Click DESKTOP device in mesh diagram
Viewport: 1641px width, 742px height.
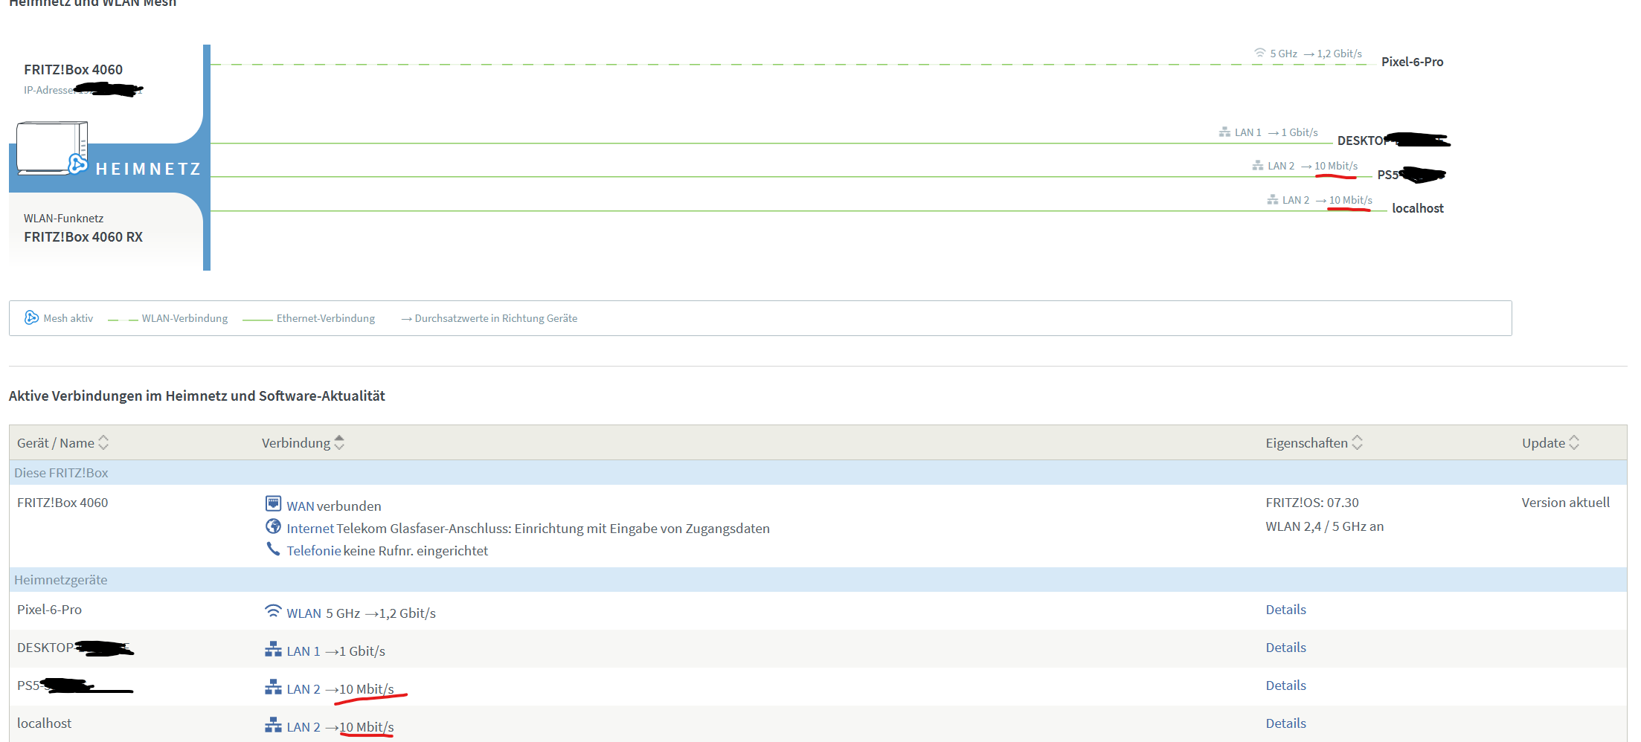1393,140
